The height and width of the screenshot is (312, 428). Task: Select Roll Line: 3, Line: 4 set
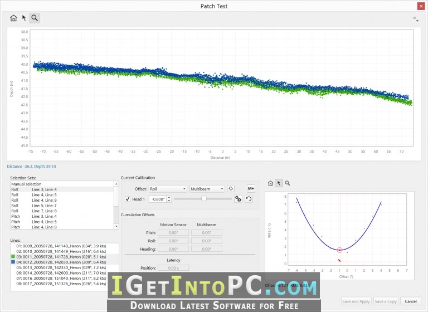pos(62,189)
